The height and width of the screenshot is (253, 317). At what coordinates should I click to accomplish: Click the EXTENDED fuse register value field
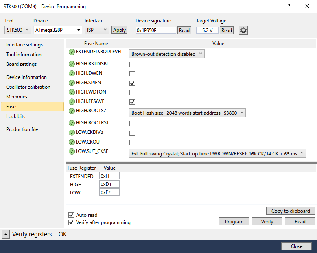pos(109,176)
